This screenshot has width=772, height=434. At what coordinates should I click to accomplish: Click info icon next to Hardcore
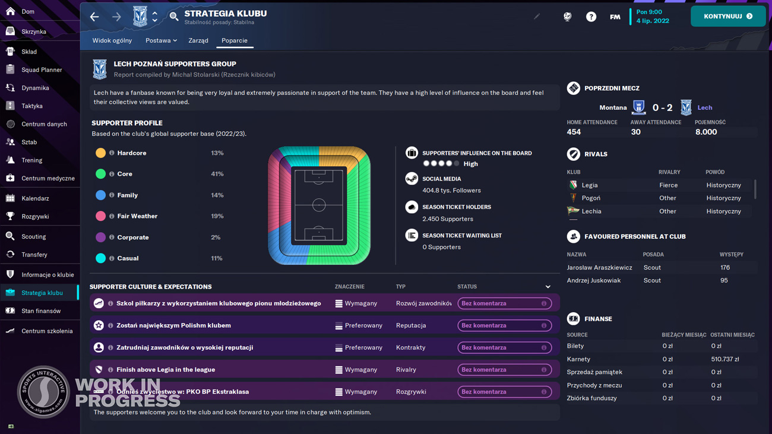pos(112,153)
